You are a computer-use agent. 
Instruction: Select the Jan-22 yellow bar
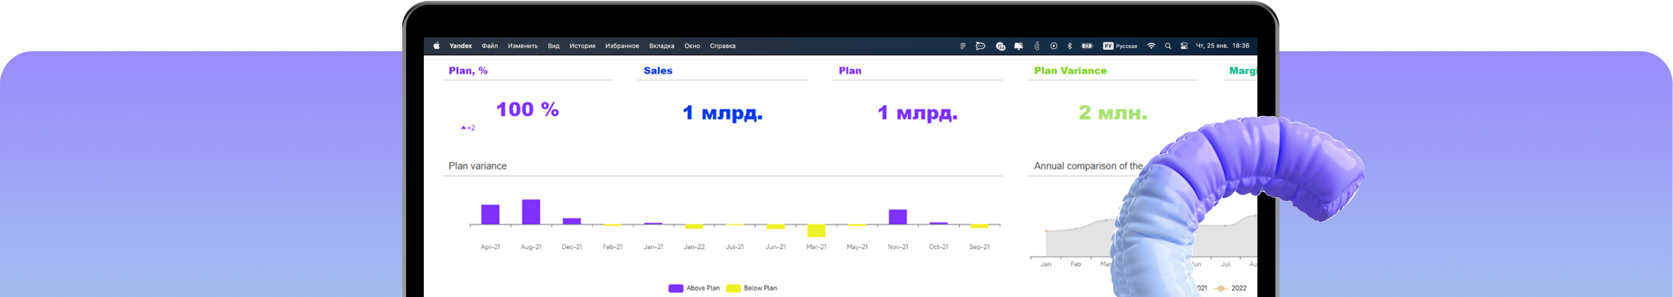click(x=694, y=227)
